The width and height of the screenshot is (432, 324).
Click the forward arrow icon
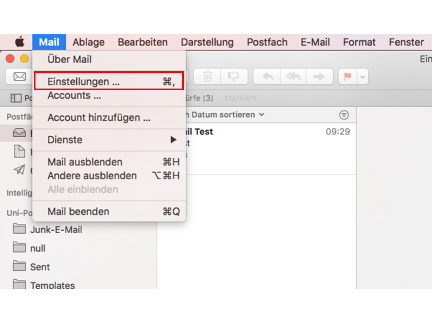(x=319, y=76)
